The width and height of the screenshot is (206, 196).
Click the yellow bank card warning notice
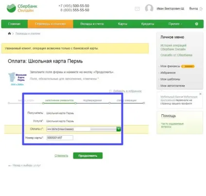(75, 48)
